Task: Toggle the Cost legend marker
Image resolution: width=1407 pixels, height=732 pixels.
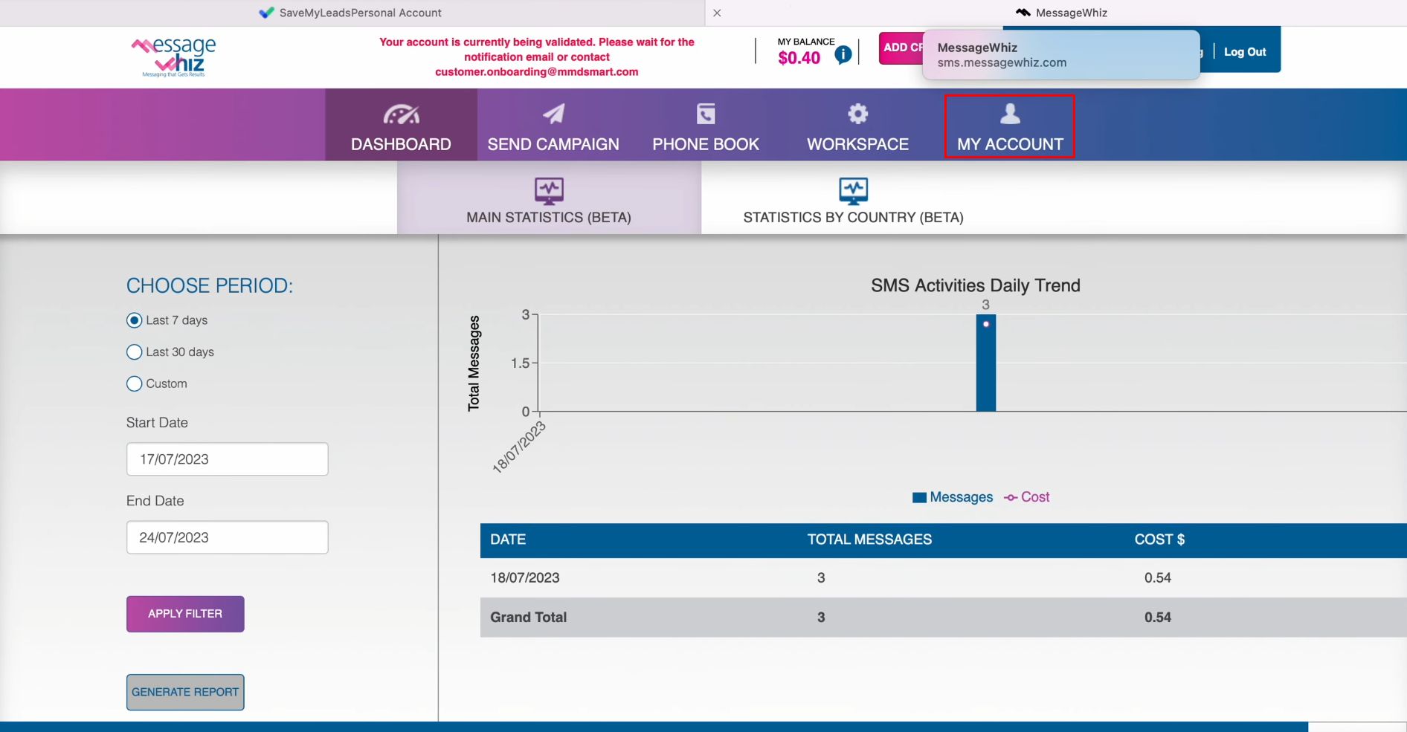Action: click(x=1011, y=498)
